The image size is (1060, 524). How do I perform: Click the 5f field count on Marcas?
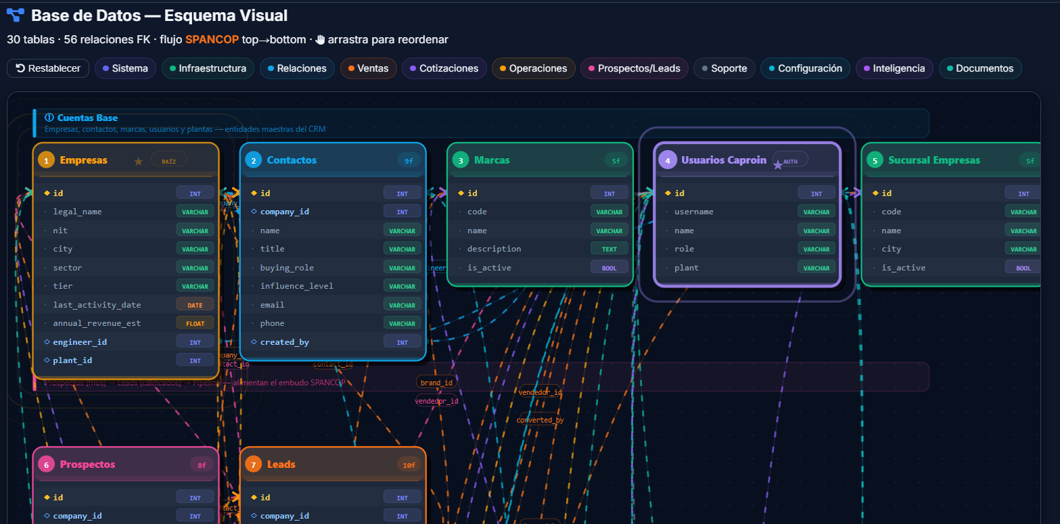pyautogui.click(x=616, y=161)
